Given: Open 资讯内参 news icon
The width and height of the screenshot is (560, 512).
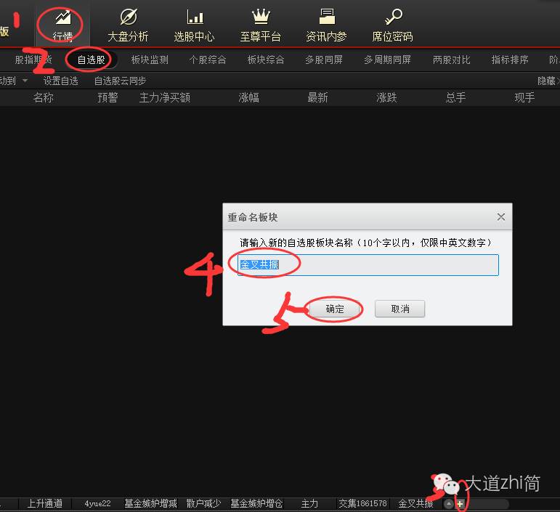Looking at the screenshot, I should click(x=326, y=25).
